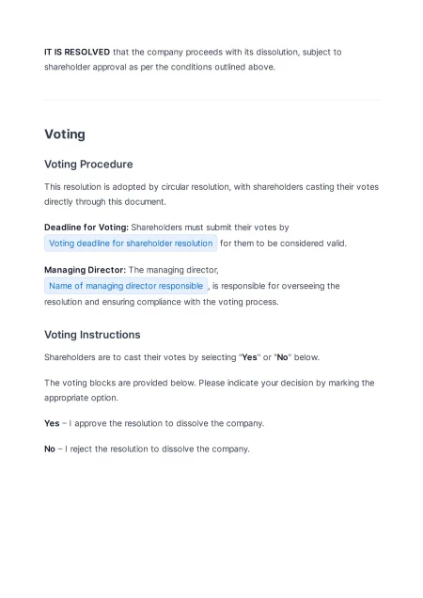Click the Deadline for Voting label

click(86, 228)
